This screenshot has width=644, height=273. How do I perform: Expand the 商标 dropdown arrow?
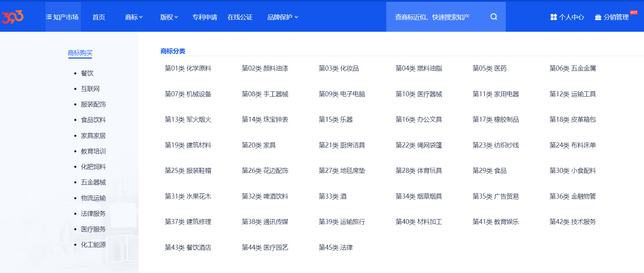coord(141,17)
